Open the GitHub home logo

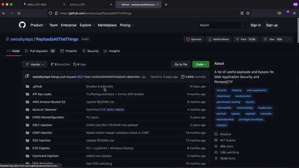(x=22, y=25)
